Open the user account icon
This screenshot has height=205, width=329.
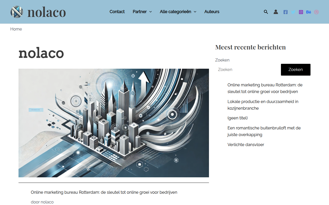[x=276, y=12]
